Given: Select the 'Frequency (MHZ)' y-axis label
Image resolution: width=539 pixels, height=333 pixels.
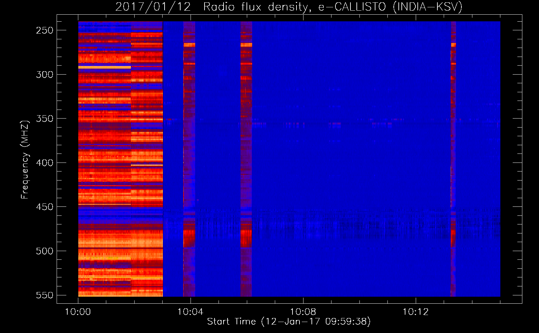Looking at the screenshot, I should pyautogui.click(x=25, y=160).
